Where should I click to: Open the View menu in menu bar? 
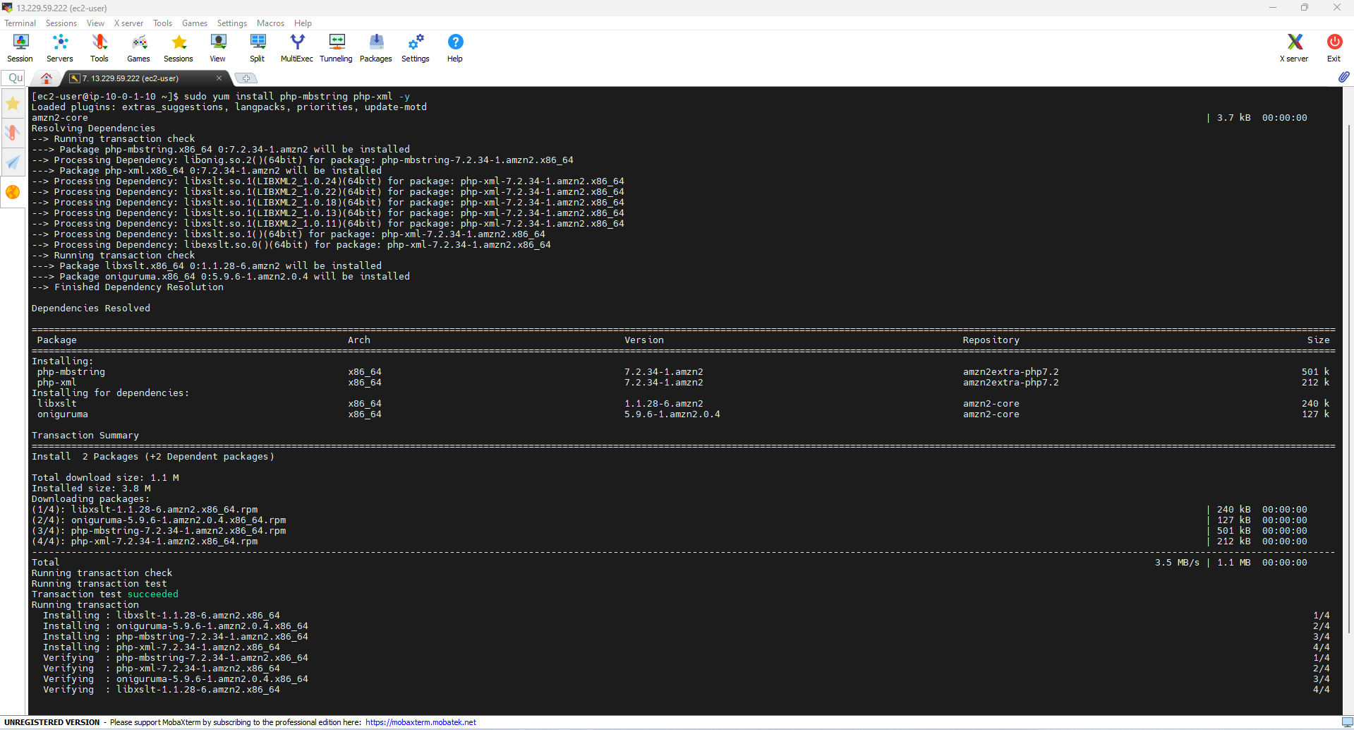tap(96, 23)
